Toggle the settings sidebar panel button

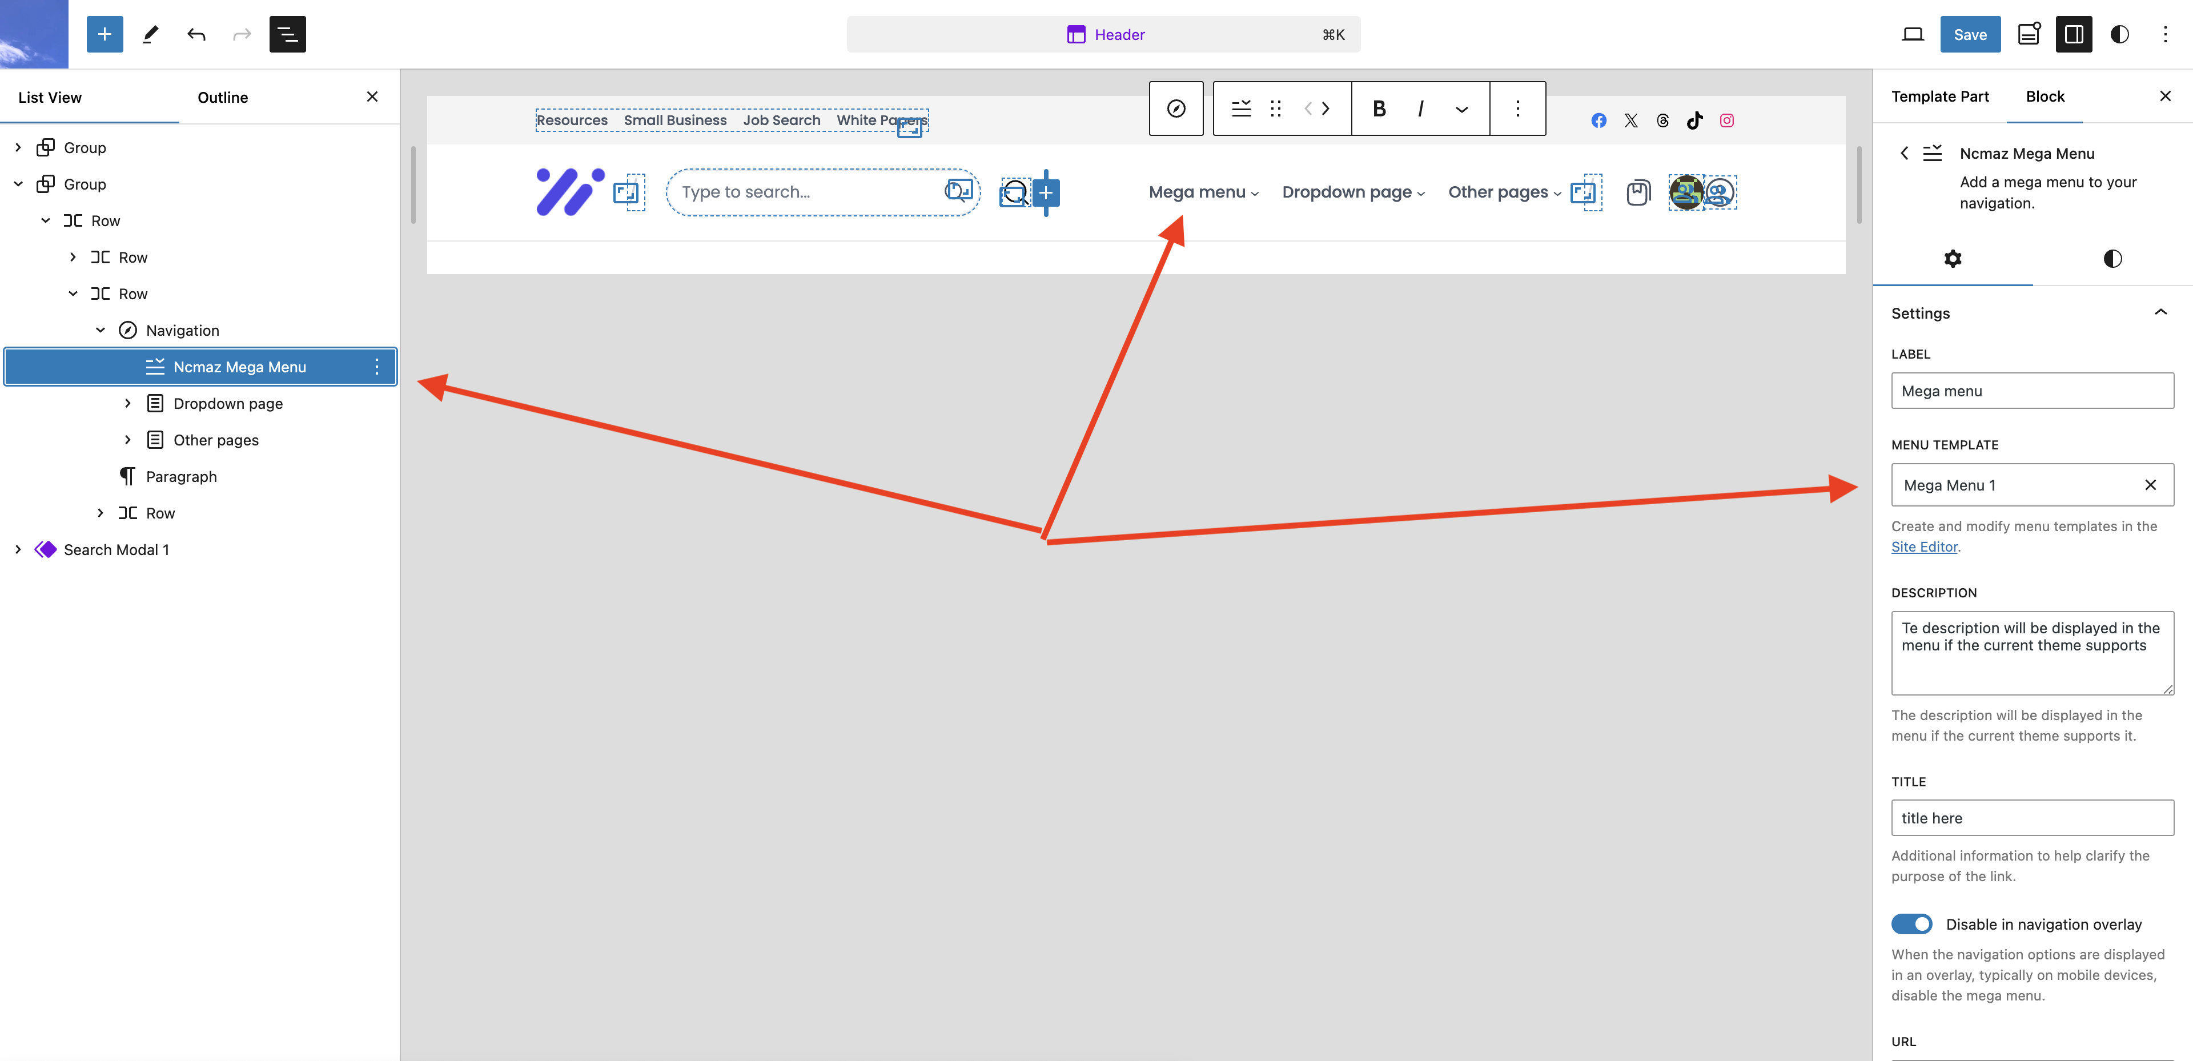point(2073,34)
